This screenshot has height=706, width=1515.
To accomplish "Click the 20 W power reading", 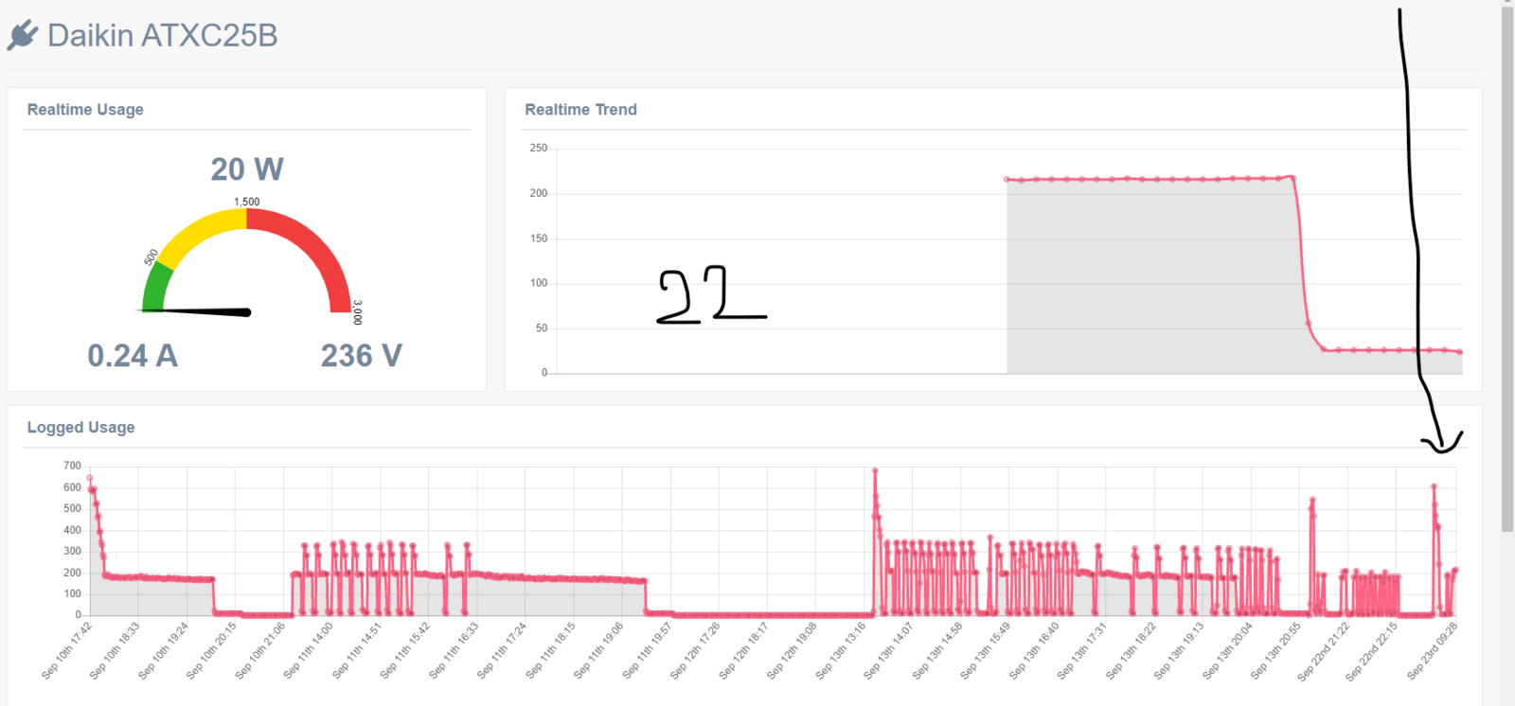I will [x=247, y=169].
